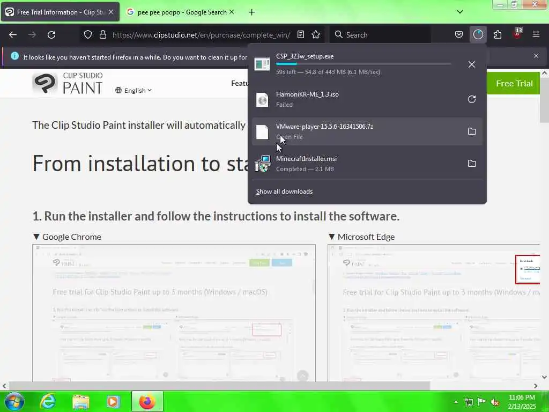Open the English language dropdown
Screen dimensions: 549x412
click(133, 90)
